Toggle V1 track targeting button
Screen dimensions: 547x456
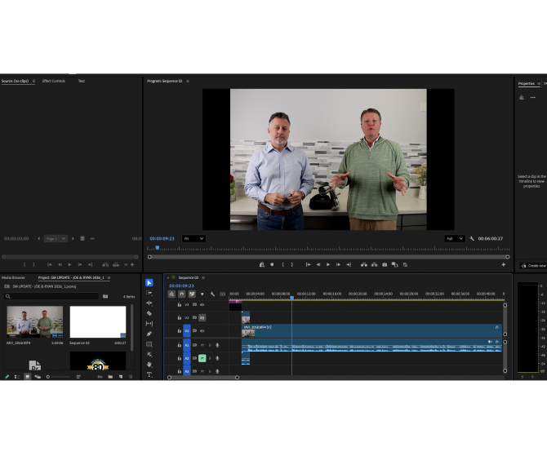pos(187,331)
